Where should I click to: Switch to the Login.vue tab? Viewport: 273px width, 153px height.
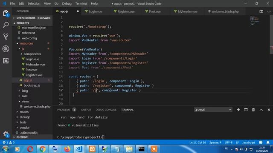[96, 11]
